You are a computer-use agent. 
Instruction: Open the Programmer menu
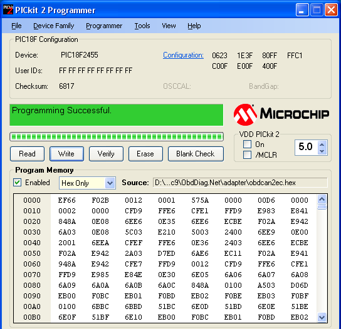(x=104, y=26)
